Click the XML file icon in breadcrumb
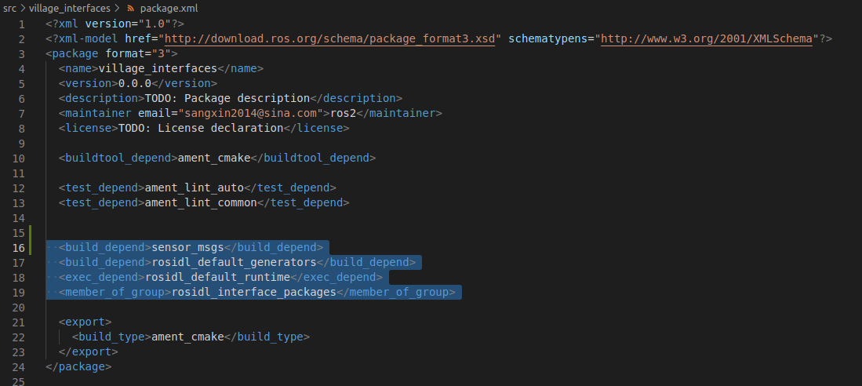 click(131, 7)
